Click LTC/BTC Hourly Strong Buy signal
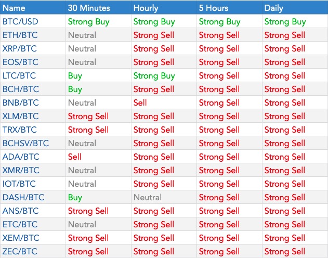This screenshot has height=258, width=328. click(154, 76)
